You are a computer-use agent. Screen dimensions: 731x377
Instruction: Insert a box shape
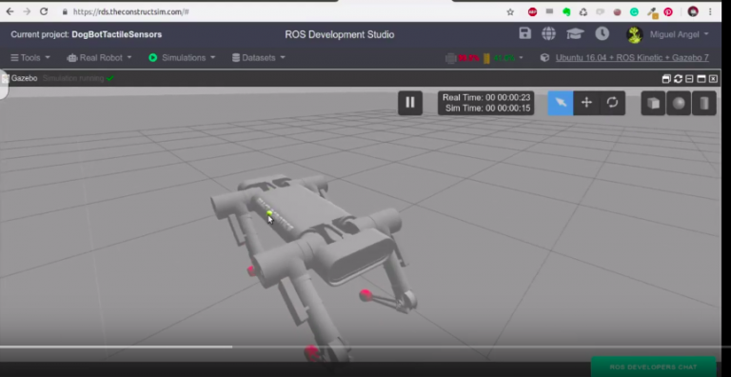pyautogui.click(x=653, y=103)
